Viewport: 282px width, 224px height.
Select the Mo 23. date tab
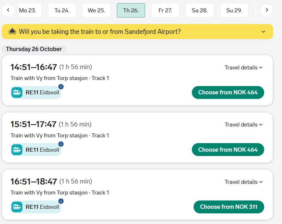pos(30,10)
